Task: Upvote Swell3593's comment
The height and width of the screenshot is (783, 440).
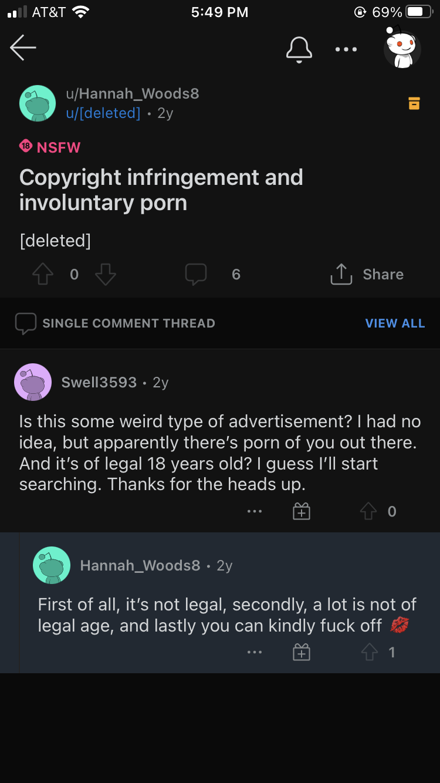Action: (x=368, y=512)
